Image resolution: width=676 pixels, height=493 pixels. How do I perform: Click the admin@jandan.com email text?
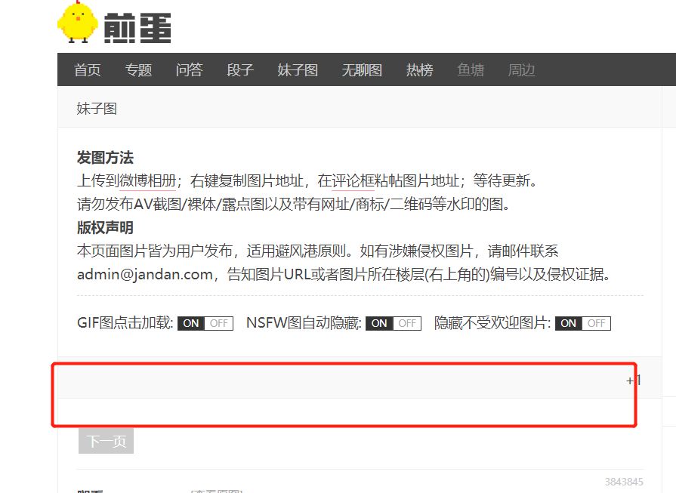click(x=145, y=275)
